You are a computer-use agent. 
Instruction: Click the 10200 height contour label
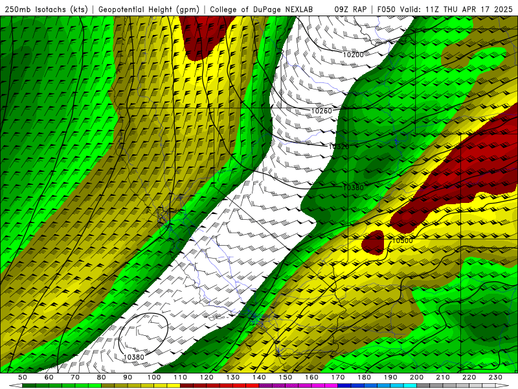pyautogui.click(x=353, y=54)
